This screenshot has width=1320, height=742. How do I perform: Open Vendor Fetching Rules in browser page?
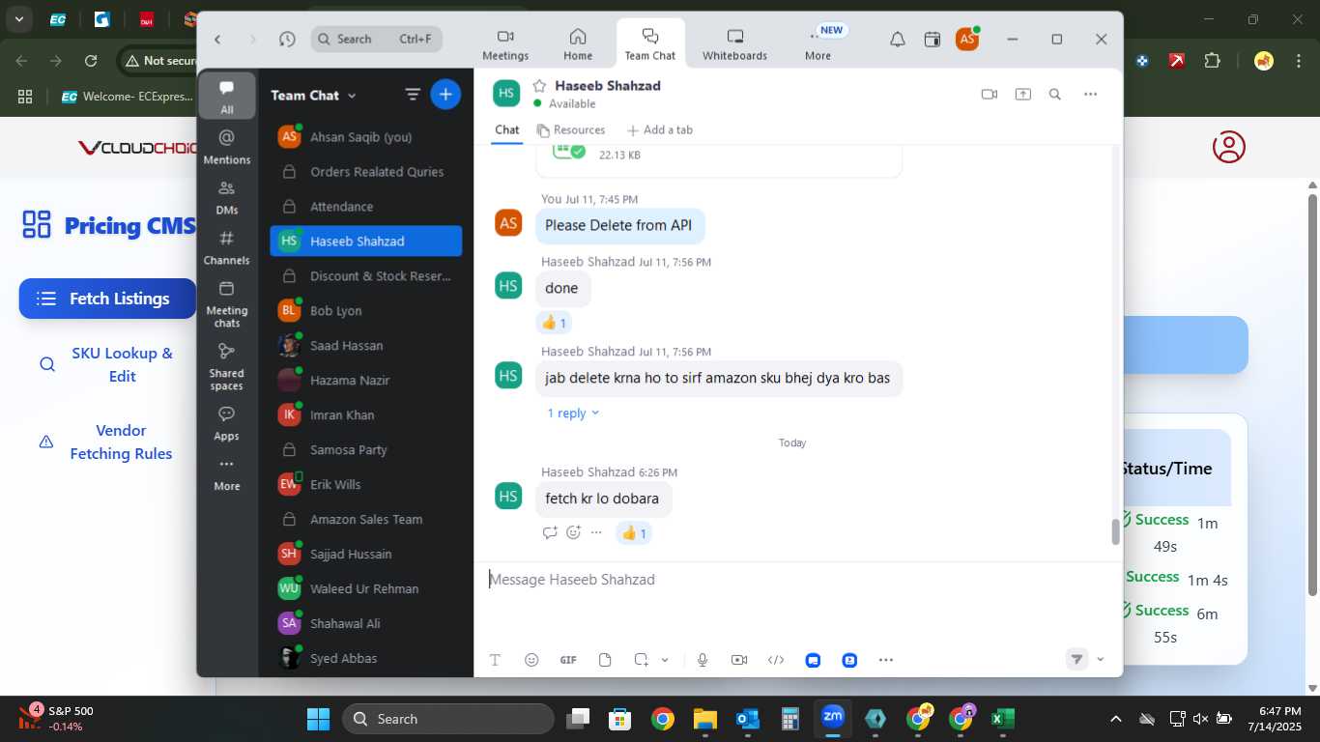point(108,442)
